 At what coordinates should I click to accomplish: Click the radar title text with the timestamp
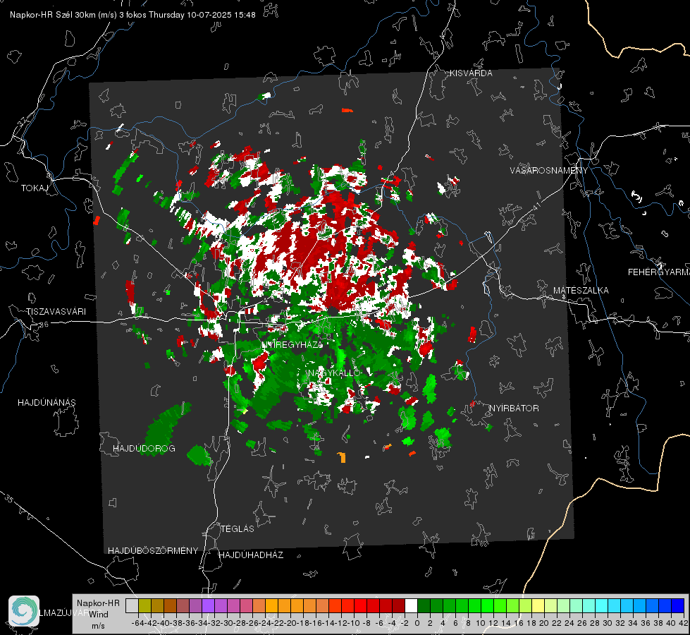[133, 15]
